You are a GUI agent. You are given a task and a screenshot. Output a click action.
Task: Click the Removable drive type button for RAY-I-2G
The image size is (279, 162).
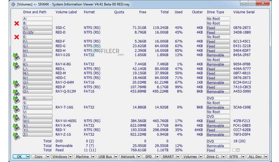218,55
